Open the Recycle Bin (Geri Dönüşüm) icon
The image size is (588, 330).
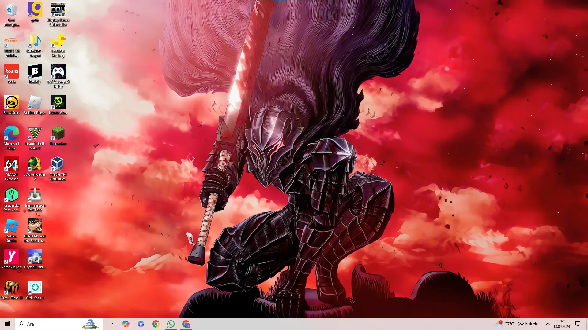pyautogui.click(x=12, y=14)
